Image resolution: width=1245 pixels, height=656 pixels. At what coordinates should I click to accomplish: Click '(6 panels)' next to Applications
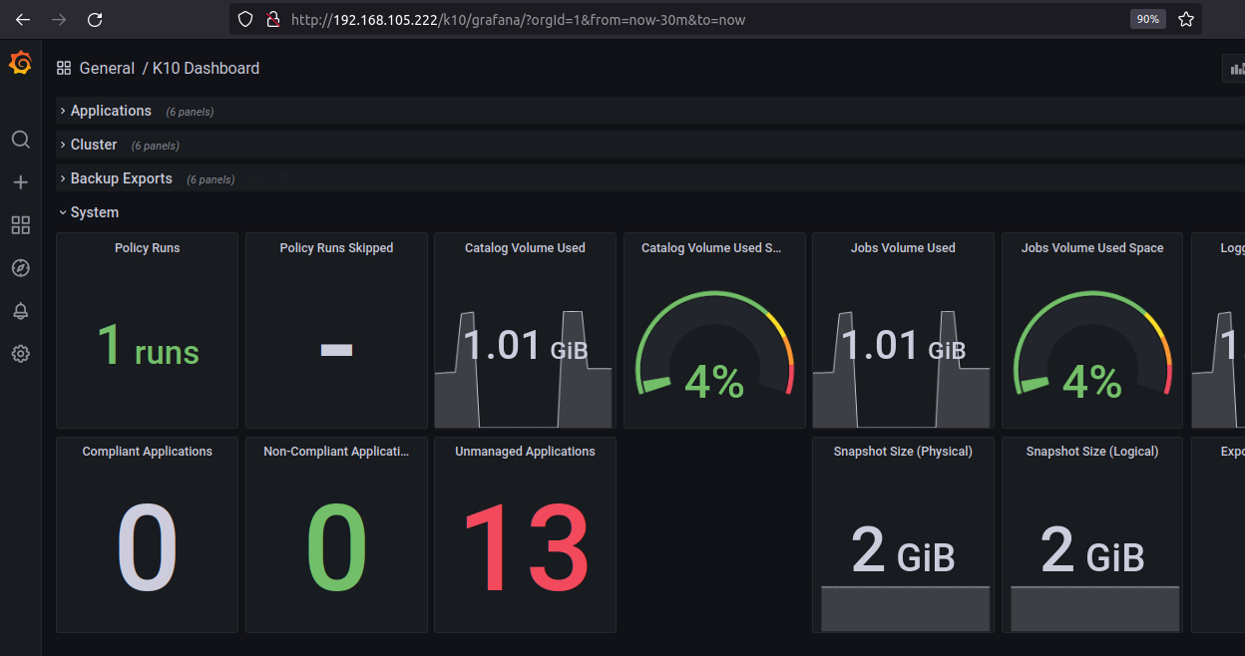pyautogui.click(x=190, y=112)
